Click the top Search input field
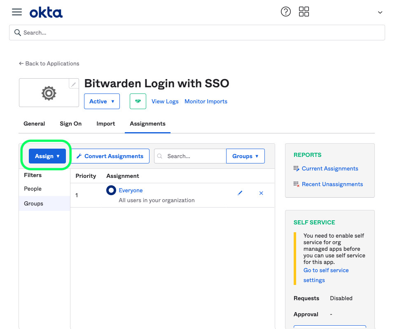395x329 pixels. pyautogui.click(x=197, y=33)
